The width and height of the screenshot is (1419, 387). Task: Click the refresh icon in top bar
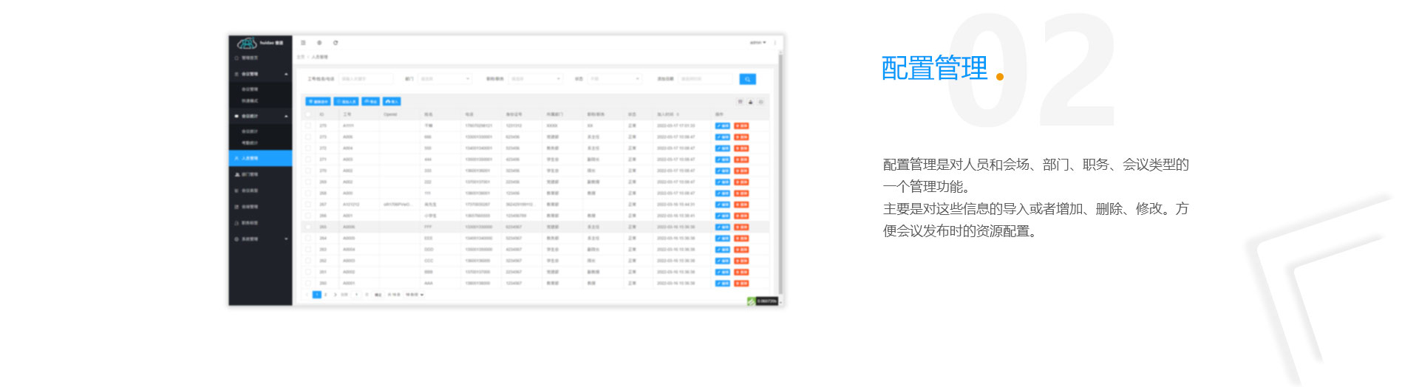336,43
